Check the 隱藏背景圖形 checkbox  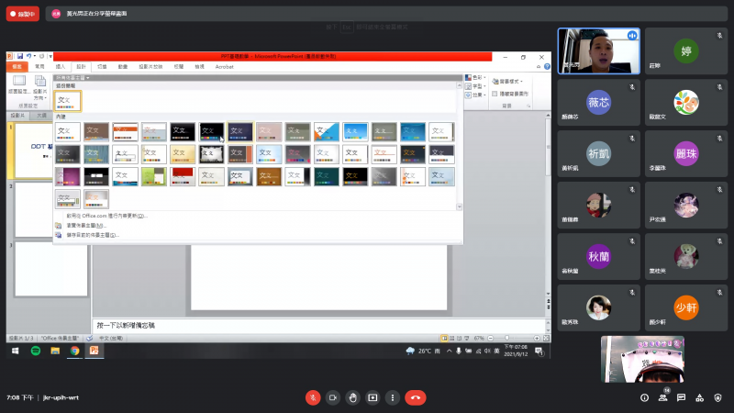point(495,94)
